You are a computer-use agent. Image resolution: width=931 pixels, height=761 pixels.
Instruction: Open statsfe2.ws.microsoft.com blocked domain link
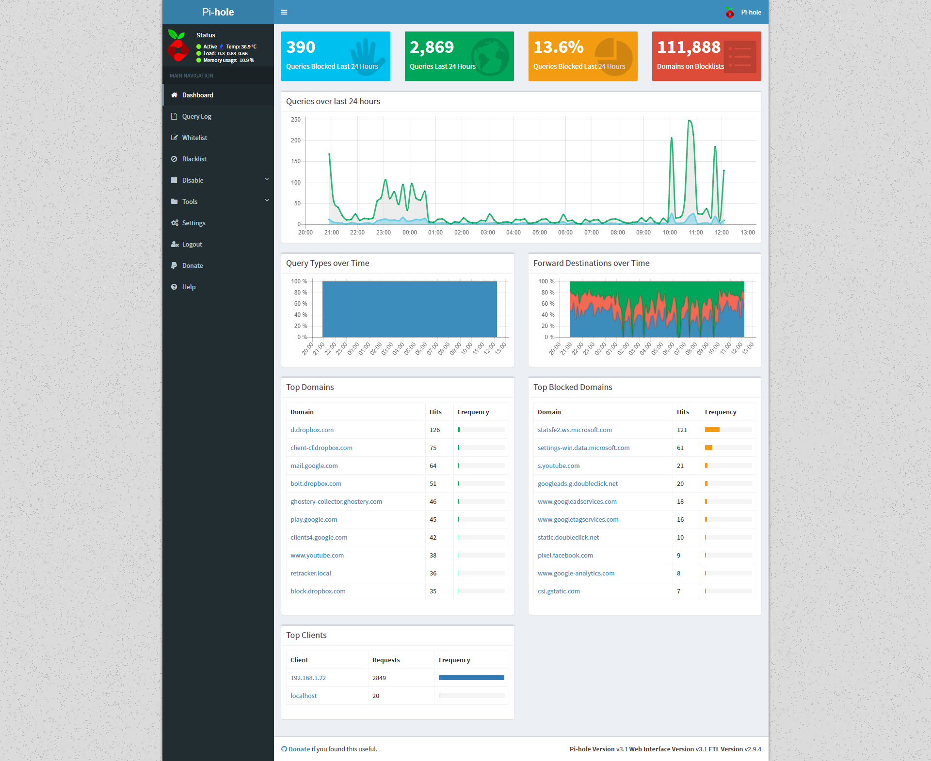click(575, 430)
